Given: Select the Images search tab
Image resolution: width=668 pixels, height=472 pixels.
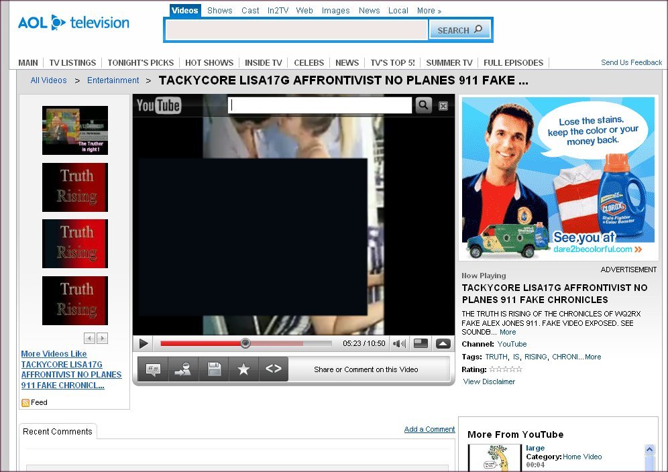Looking at the screenshot, I should (336, 11).
